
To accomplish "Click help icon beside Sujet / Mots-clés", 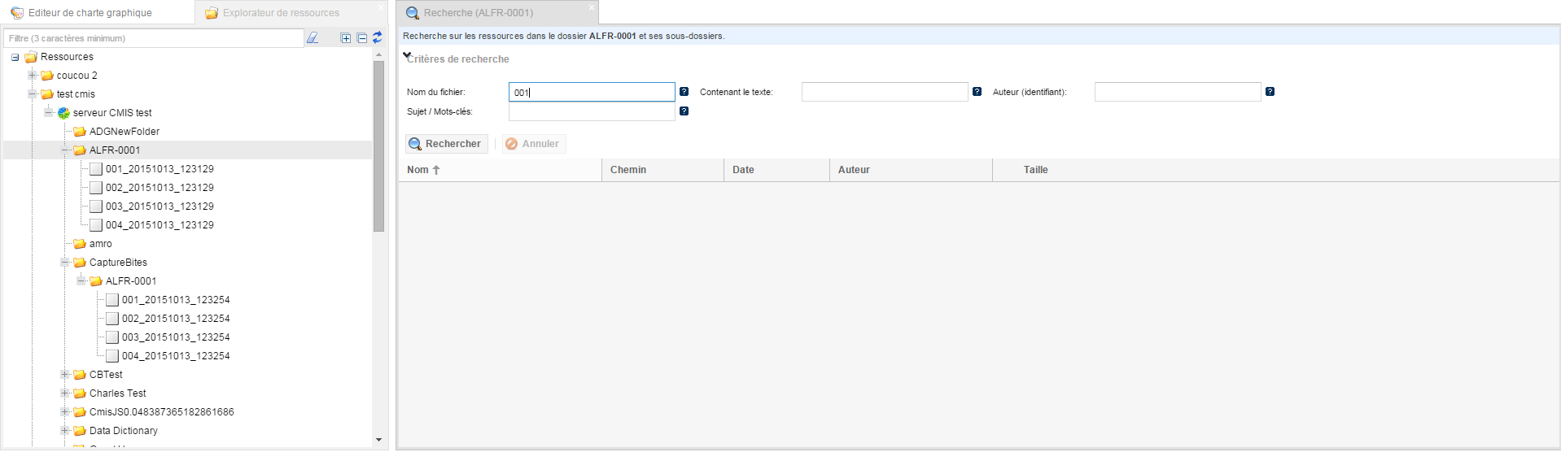I will [x=684, y=111].
